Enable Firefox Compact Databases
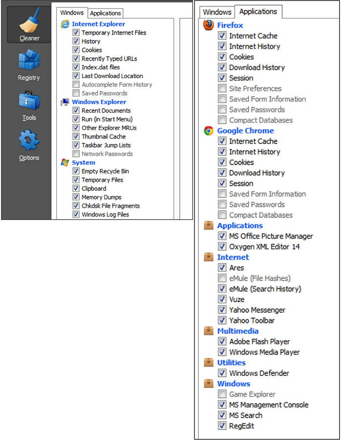 [x=222, y=120]
